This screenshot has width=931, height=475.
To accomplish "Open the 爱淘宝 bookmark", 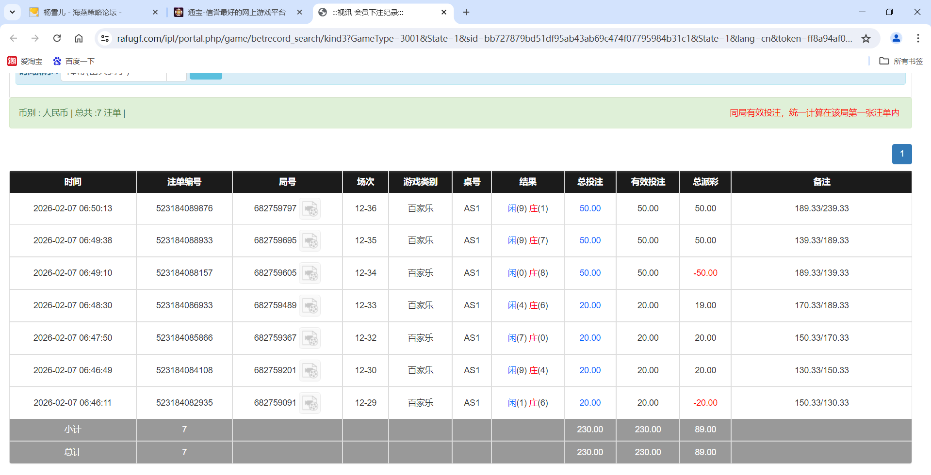I will point(25,61).
